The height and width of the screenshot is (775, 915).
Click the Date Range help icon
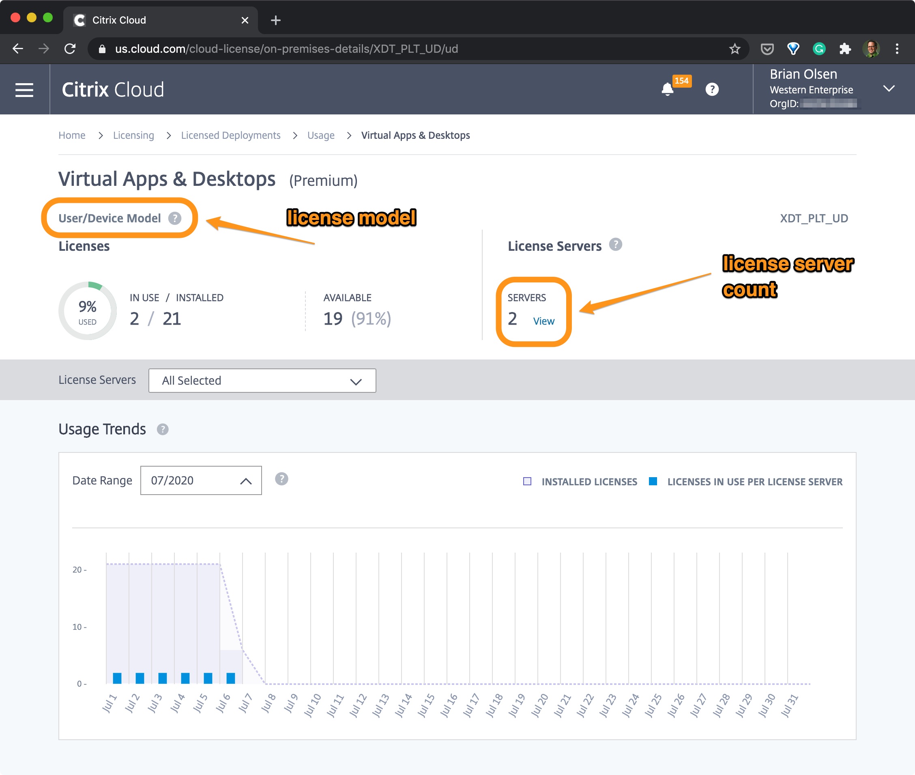281,479
